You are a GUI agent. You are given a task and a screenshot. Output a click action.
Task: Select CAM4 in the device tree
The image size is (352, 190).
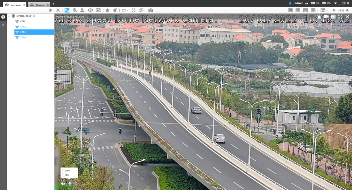click(x=23, y=37)
